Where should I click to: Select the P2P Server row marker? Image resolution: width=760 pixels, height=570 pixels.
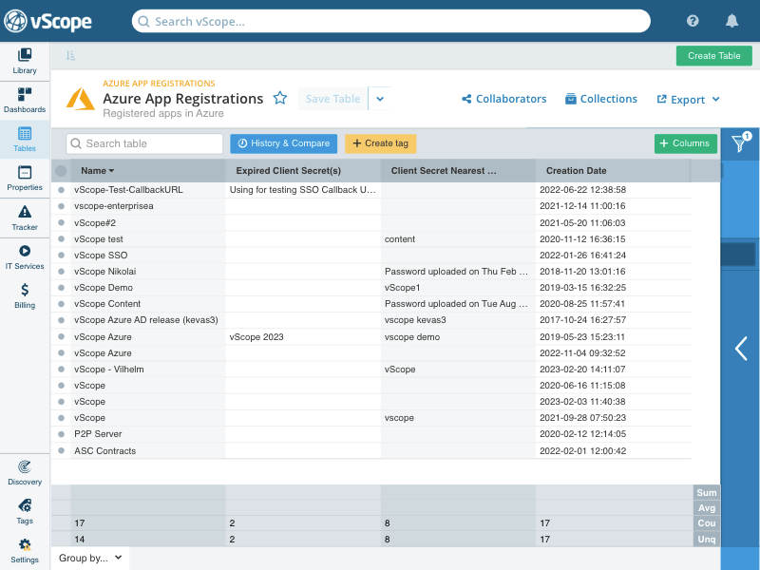click(x=61, y=434)
